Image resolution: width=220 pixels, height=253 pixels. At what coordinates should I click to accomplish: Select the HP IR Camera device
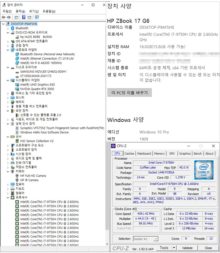tap(29, 180)
